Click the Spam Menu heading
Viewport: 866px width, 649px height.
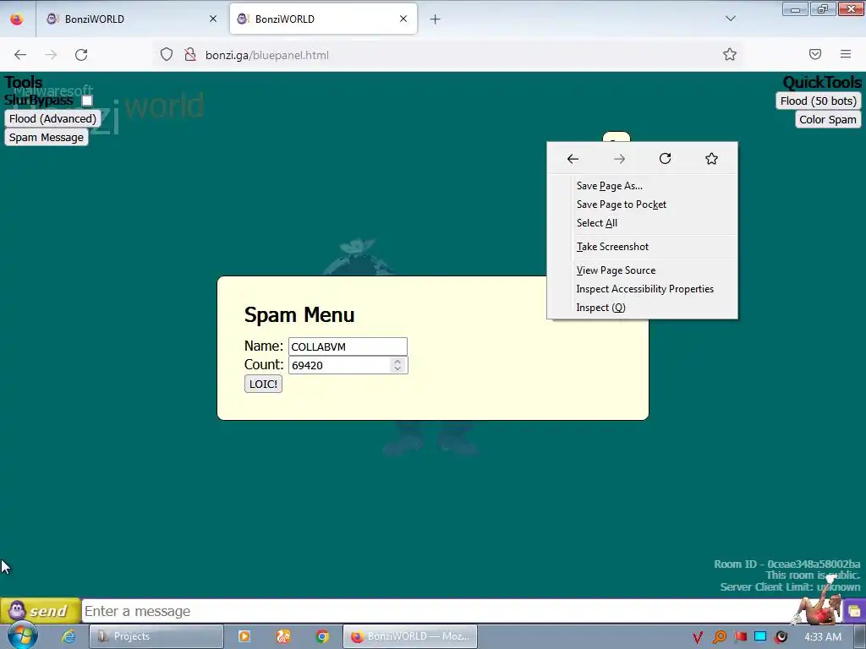299,314
